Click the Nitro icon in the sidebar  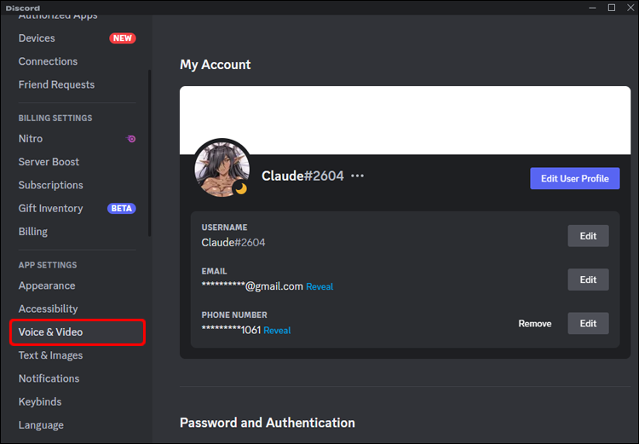click(x=131, y=139)
